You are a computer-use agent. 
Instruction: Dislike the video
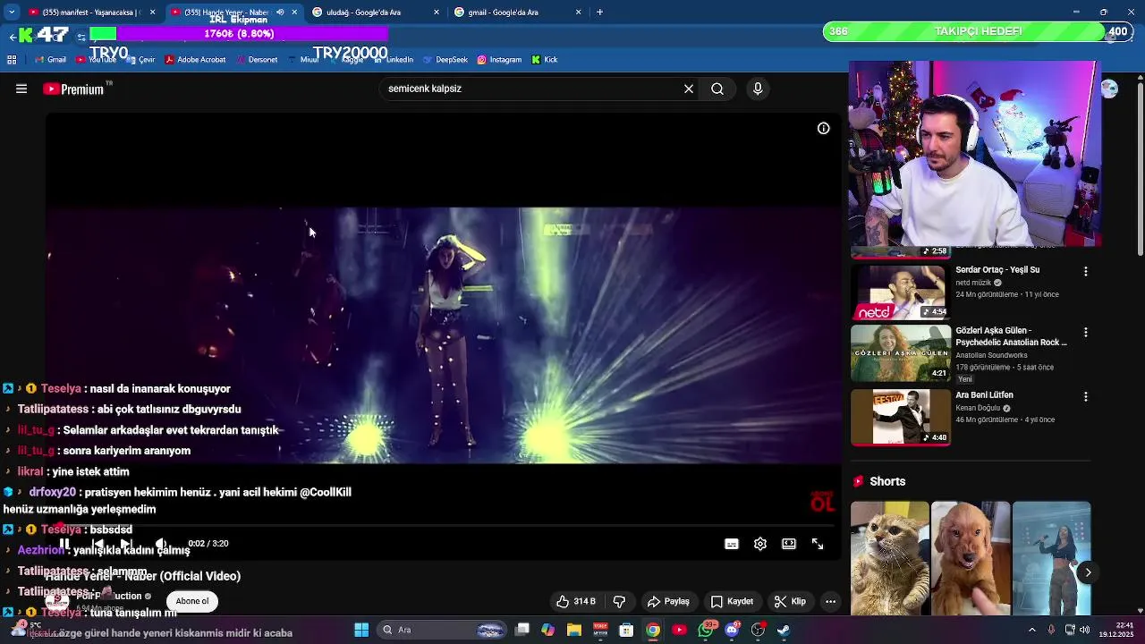pyautogui.click(x=619, y=601)
